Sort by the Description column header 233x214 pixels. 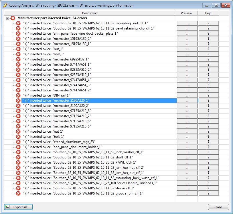pyautogui.click(x=90, y=13)
